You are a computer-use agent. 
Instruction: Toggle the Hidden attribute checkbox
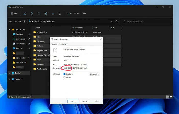coord(64,77)
